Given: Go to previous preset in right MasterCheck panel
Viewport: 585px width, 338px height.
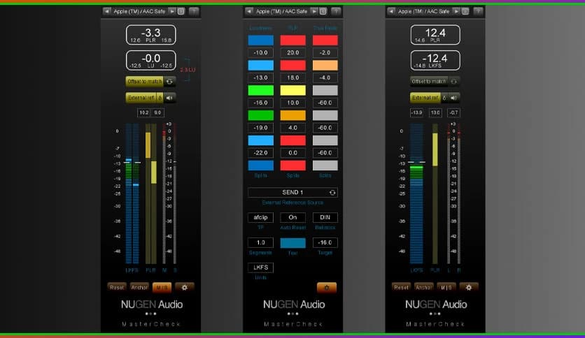Looking at the screenshot, I should click(391, 12).
